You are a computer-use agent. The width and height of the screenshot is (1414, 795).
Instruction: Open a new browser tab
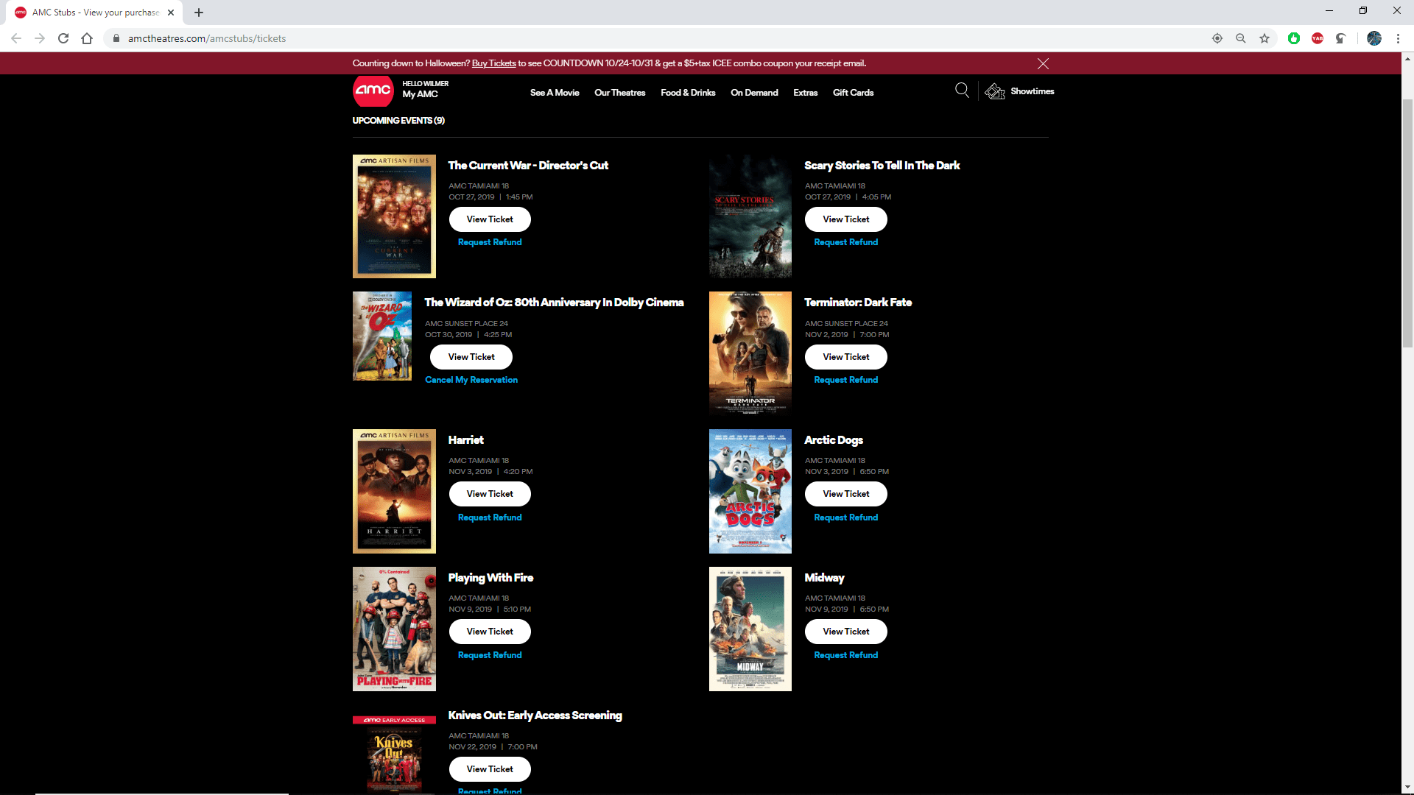pos(199,13)
